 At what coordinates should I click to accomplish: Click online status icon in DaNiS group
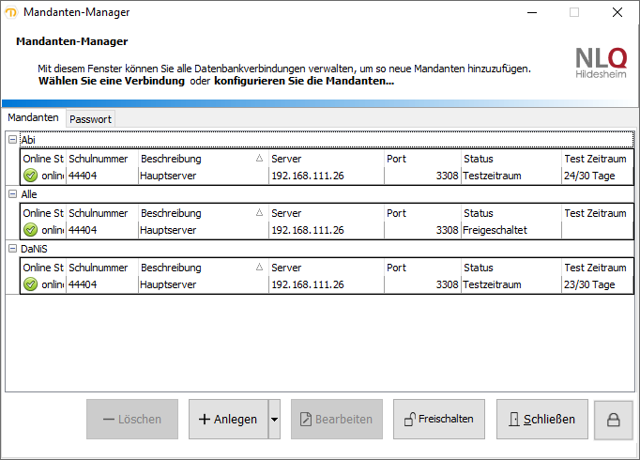(x=30, y=284)
